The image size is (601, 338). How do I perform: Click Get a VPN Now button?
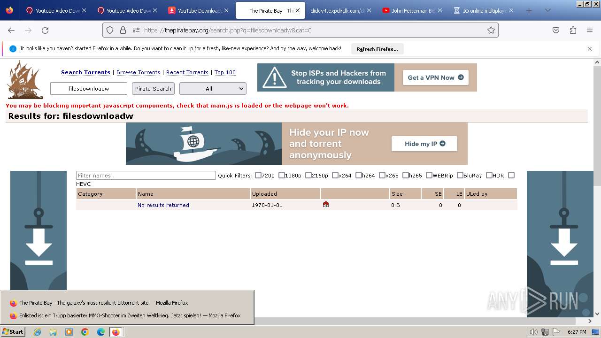click(x=435, y=77)
